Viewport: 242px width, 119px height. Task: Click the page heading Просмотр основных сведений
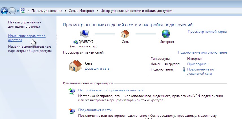coord(128,25)
